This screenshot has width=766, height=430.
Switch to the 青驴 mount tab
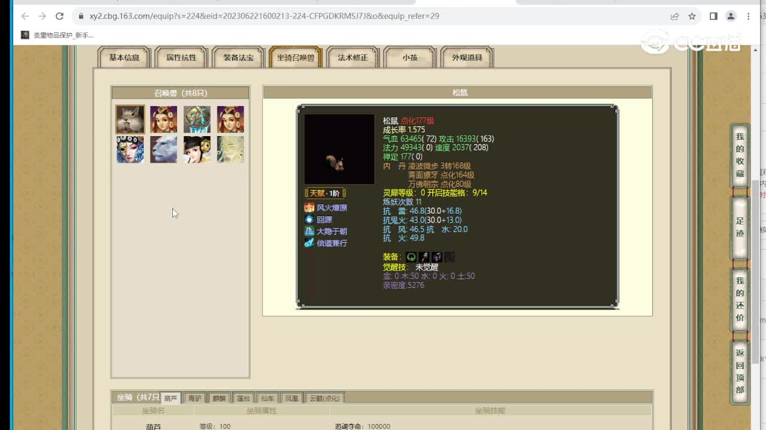click(x=194, y=398)
